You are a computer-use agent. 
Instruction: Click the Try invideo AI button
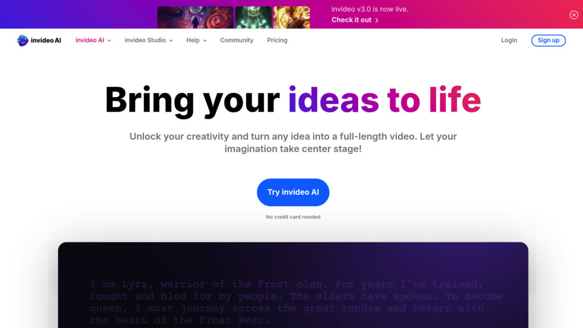293,192
